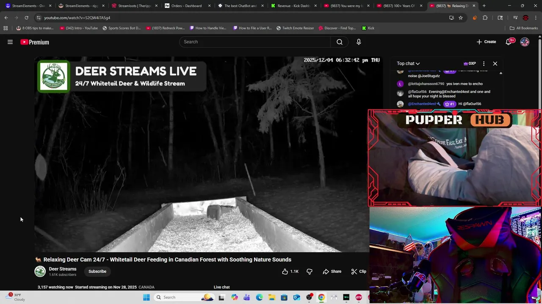Open the Chrome apps grid shortcut
542x304 pixels.
6,28
